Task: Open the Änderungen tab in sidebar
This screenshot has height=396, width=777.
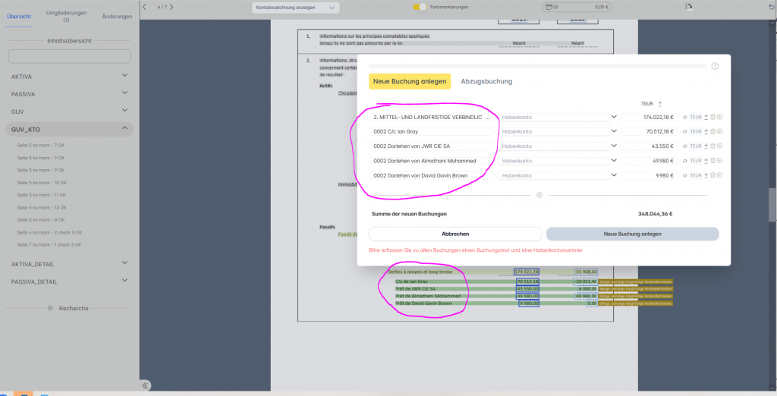Action: click(117, 16)
